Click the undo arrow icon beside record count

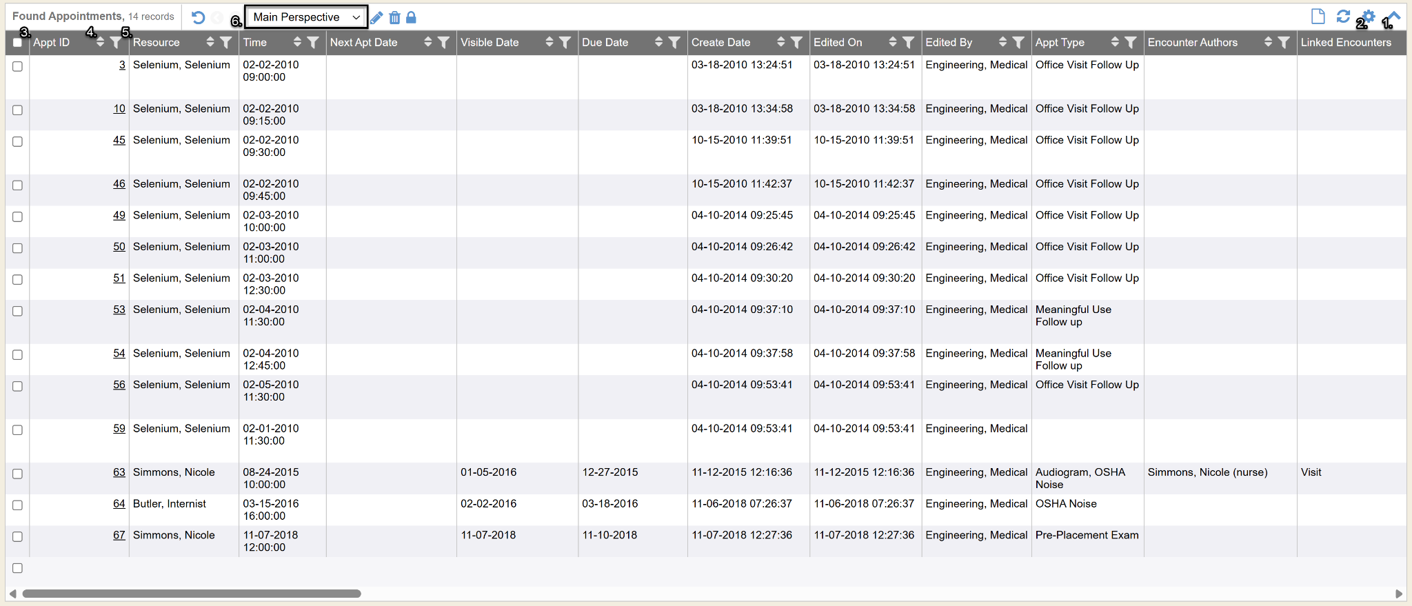click(198, 18)
